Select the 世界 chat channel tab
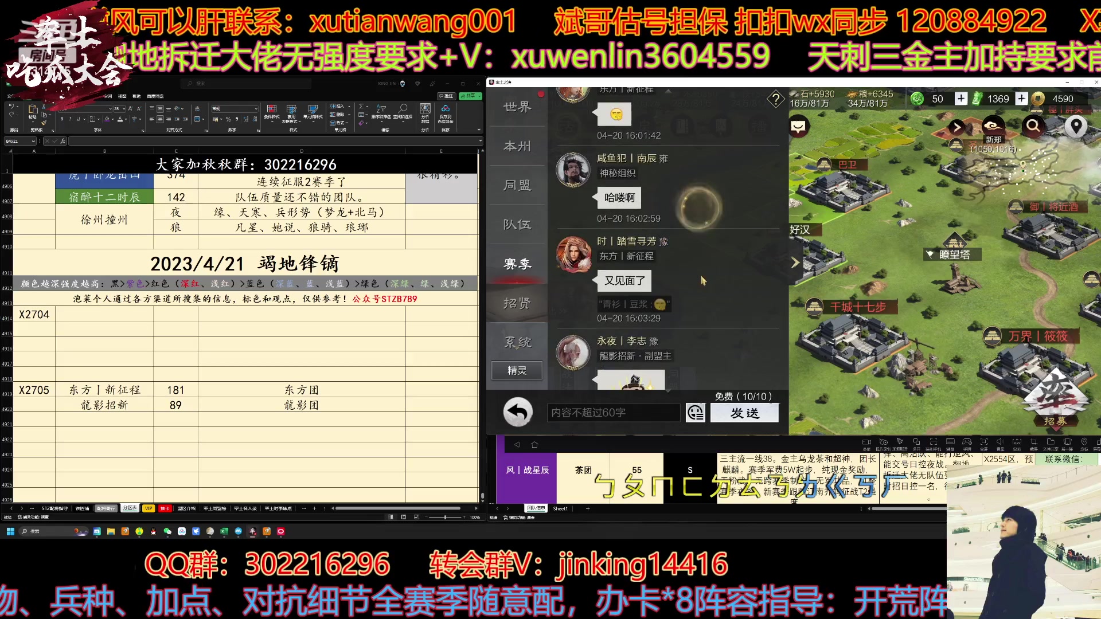The image size is (1101, 619). pos(517,107)
